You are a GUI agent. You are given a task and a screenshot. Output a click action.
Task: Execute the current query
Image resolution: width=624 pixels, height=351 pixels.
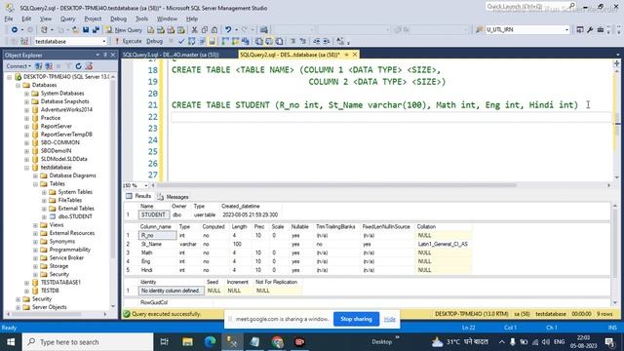(128, 41)
